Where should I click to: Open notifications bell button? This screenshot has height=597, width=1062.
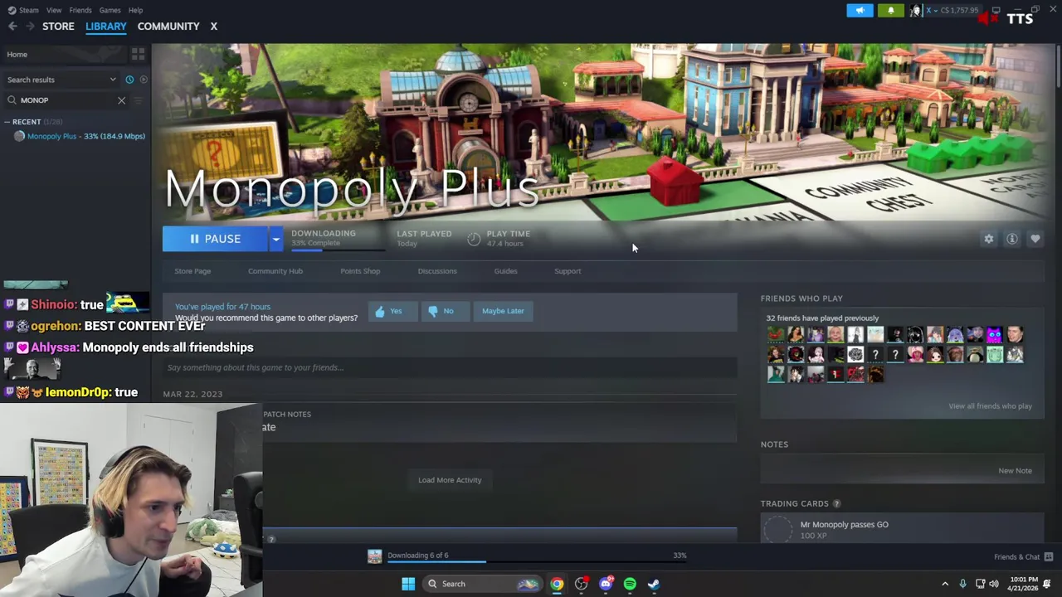(891, 10)
